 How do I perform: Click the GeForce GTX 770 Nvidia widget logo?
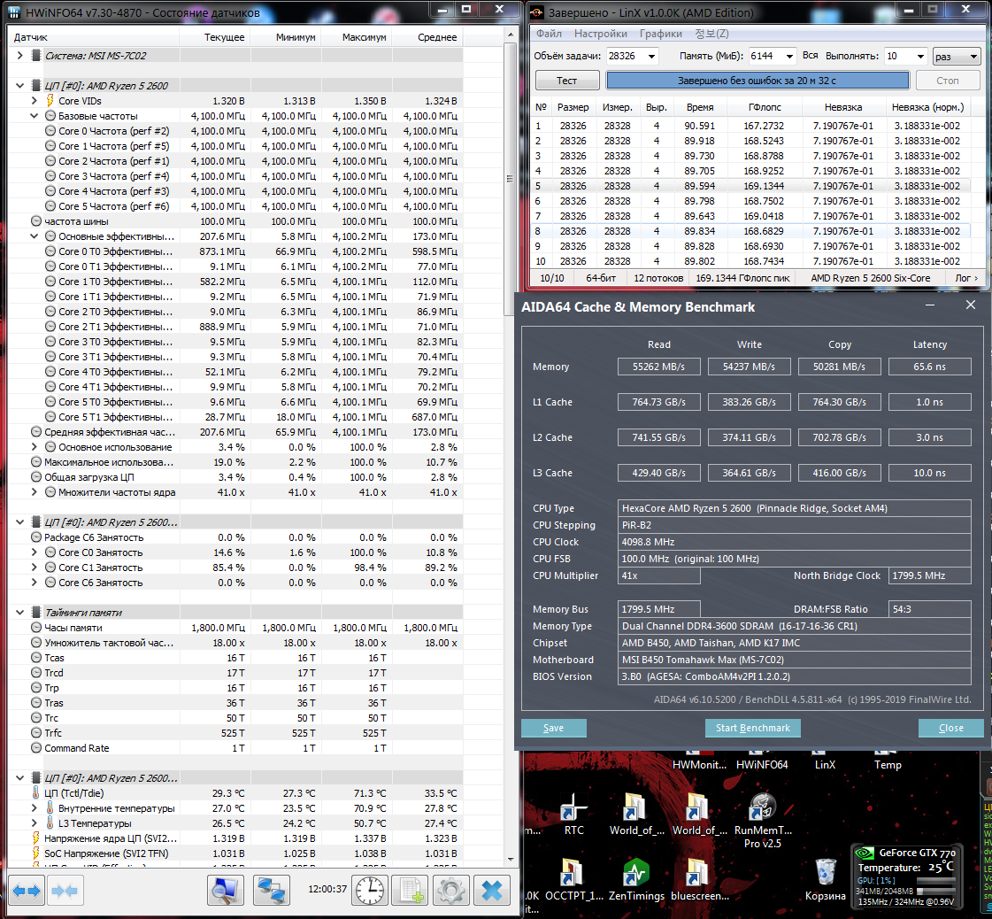[865, 853]
